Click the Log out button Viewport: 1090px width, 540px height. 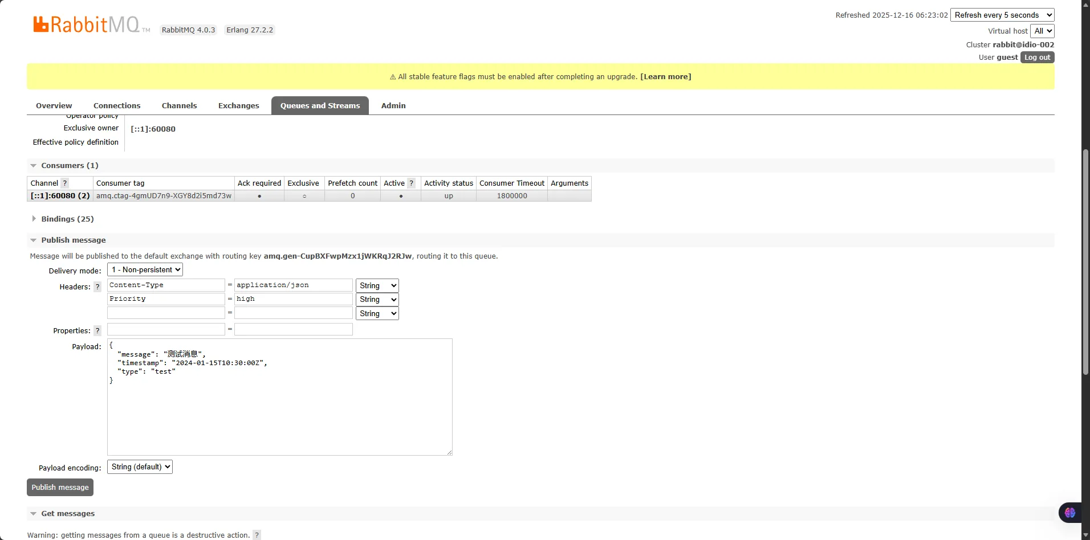click(1036, 58)
